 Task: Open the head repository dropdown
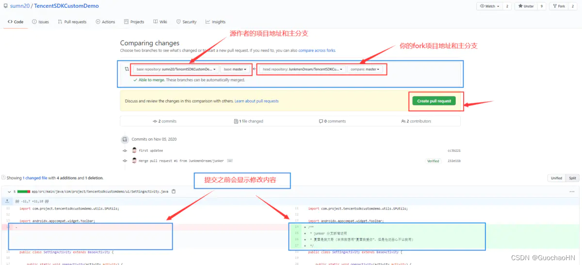pyautogui.click(x=303, y=69)
